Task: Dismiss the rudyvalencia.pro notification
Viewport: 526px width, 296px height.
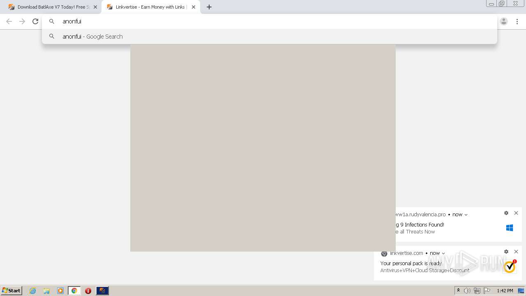Action: (516, 213)
